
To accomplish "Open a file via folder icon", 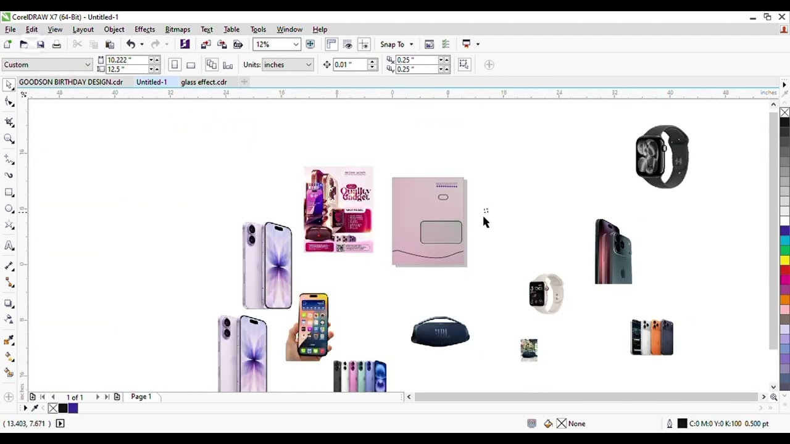I will click(23, 44).
